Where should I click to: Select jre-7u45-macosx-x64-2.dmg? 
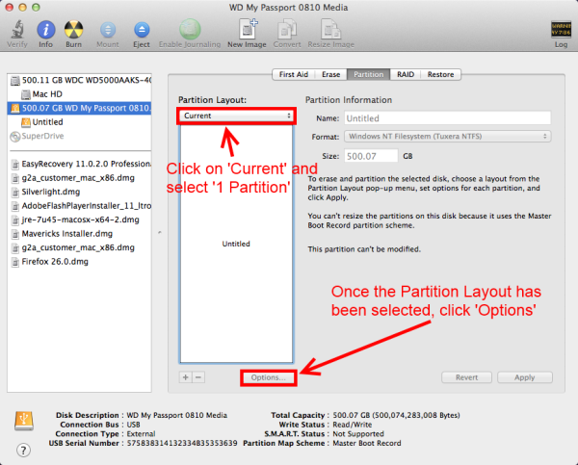pyautogui.click(x=79, y=220)
